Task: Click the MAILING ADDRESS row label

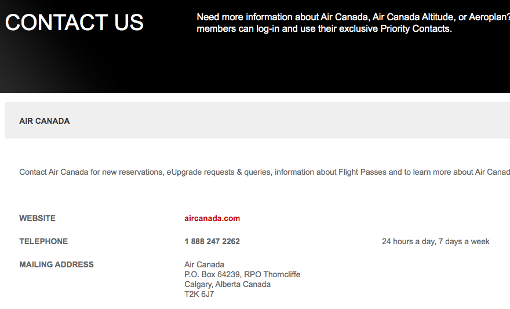Action: pos(57,264)
